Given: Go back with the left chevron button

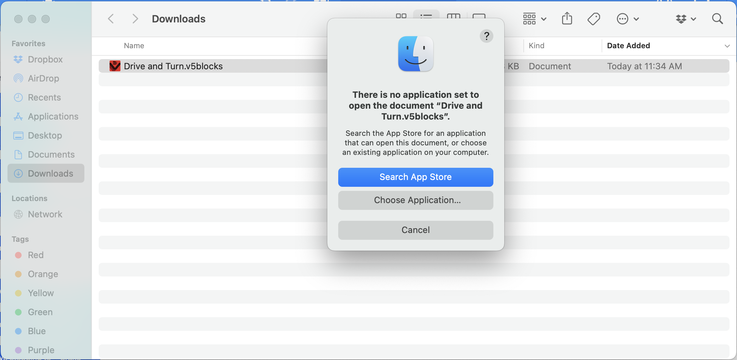Looking at the screenshot, I should (111, 19).
